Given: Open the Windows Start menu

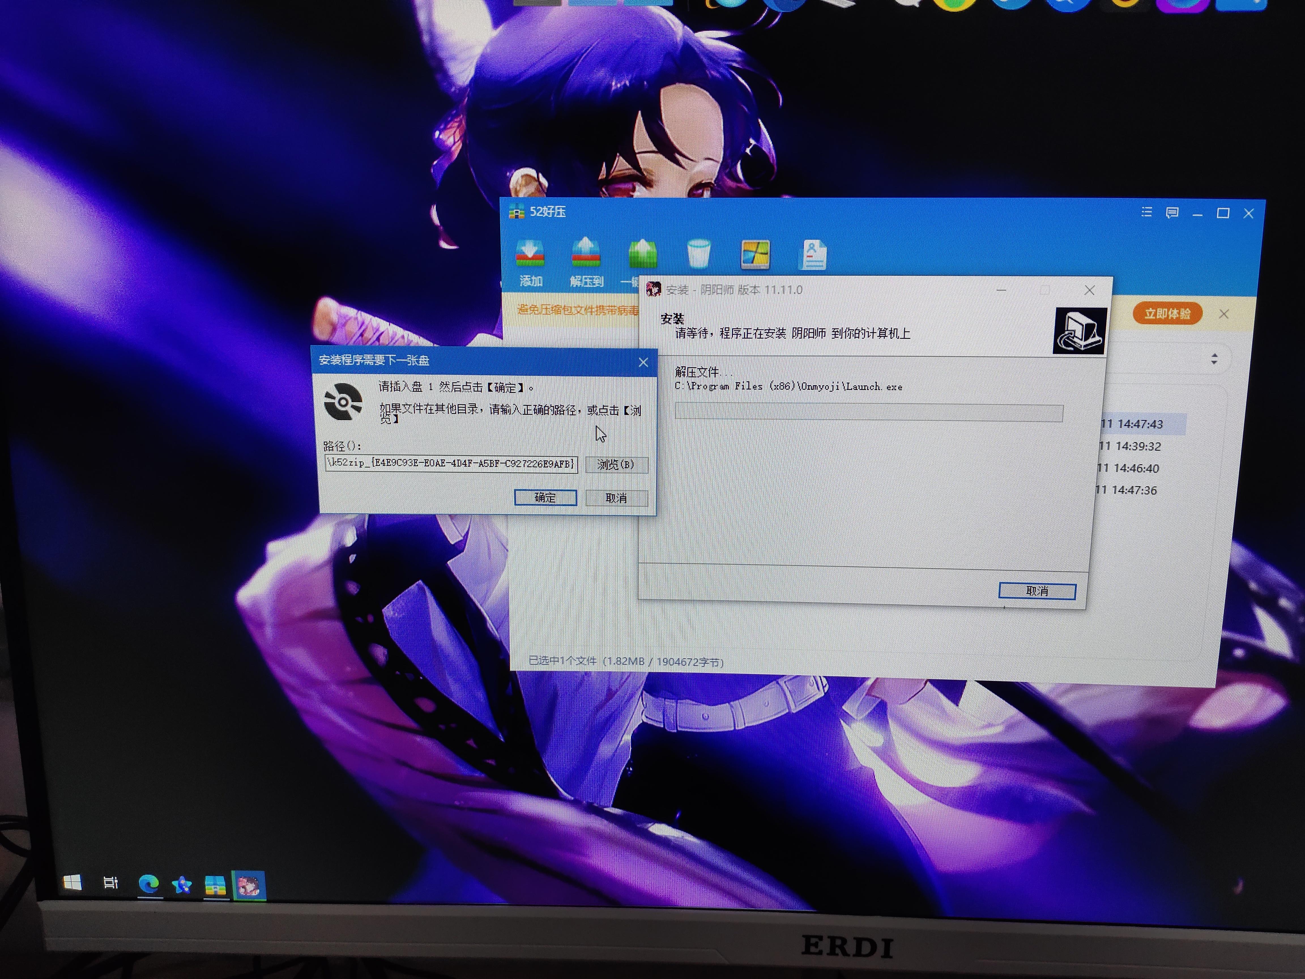Looking at the screenshot, I should [x=72, y=883].
